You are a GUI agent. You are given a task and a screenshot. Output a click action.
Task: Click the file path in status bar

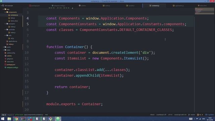coord(34,115)
